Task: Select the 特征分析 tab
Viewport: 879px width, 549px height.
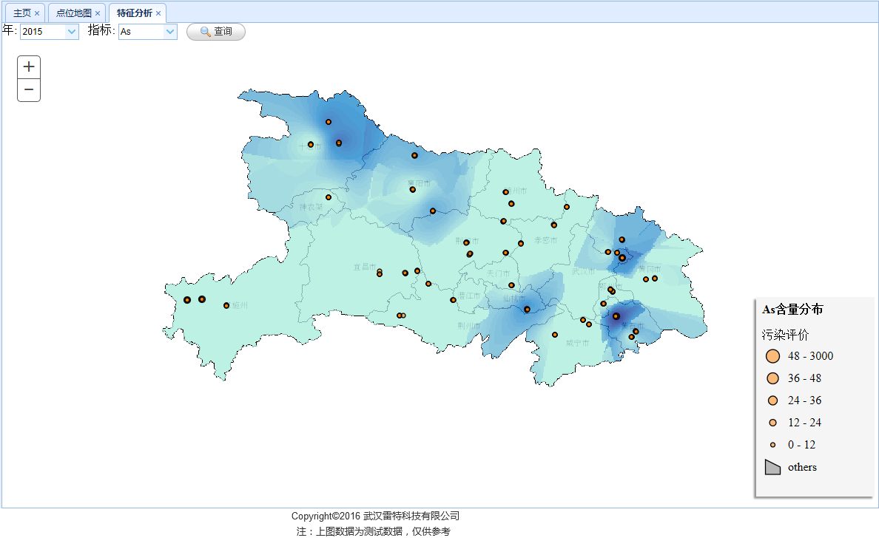Action: click(134, 13)
